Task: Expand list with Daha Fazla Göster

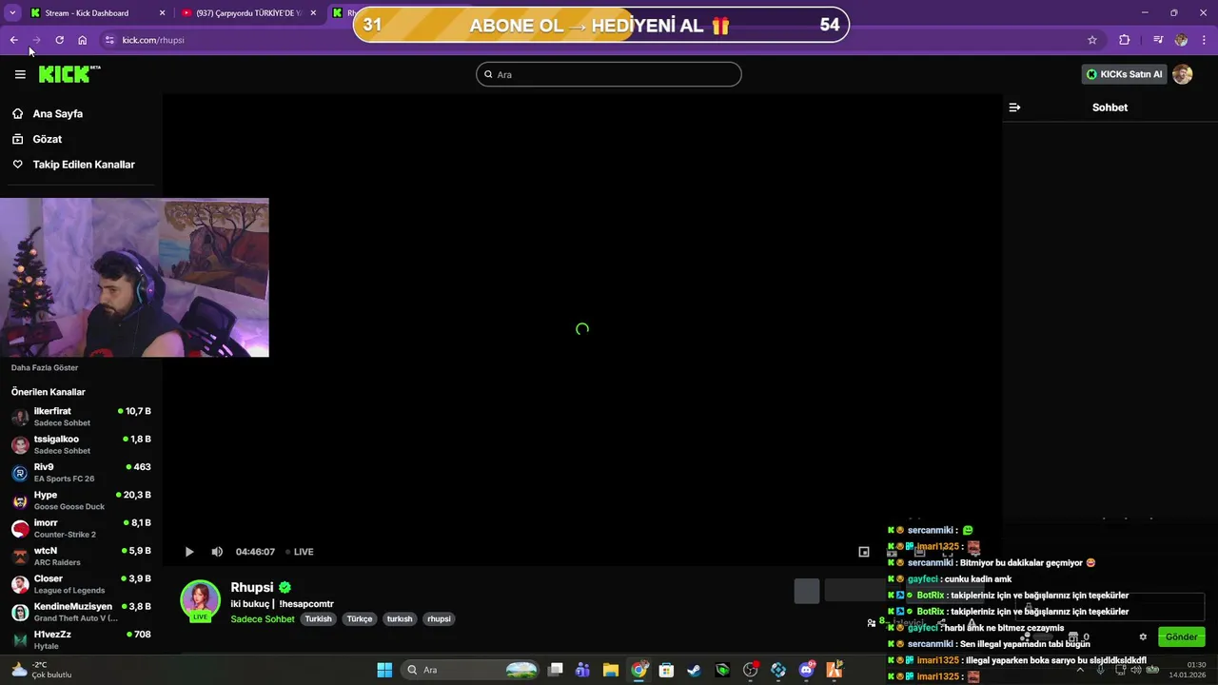Action: pos(45,367)
